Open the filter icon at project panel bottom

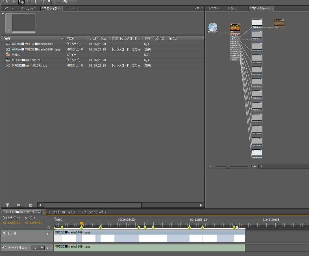8,205
